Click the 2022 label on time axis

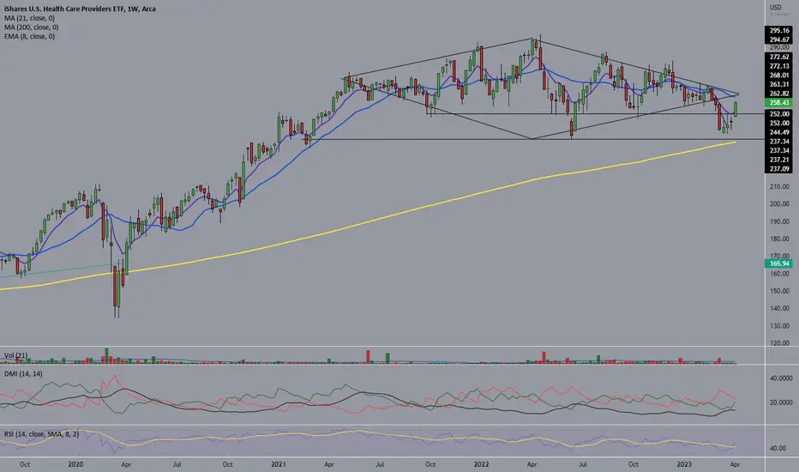tap(481, 464)
